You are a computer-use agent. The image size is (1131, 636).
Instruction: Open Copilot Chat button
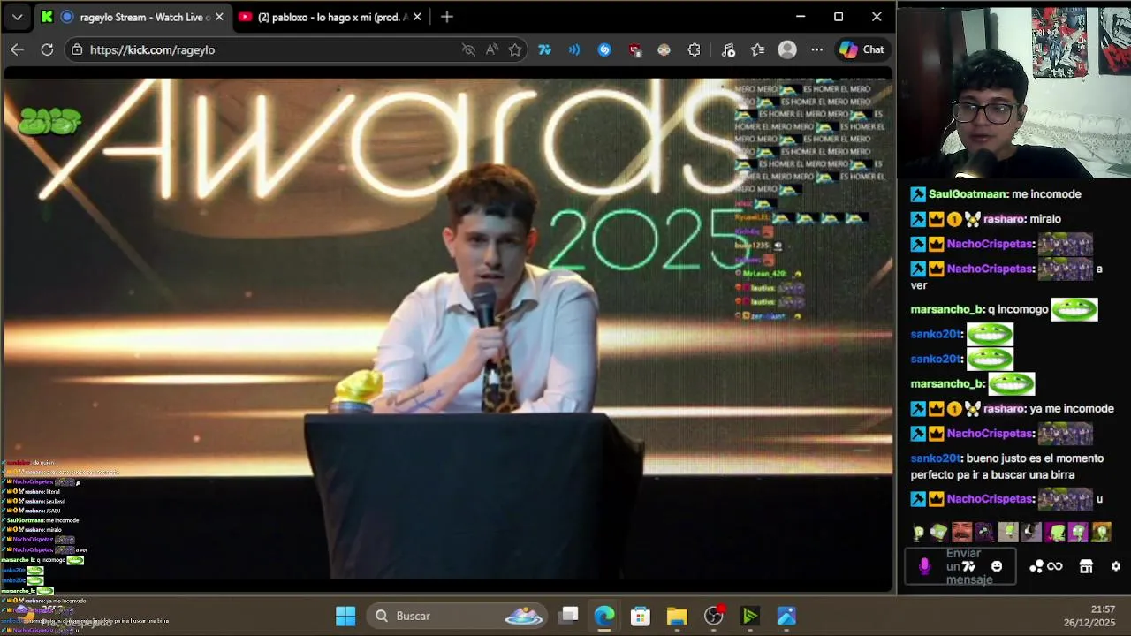pyautogui.click(x=862, y=50)
